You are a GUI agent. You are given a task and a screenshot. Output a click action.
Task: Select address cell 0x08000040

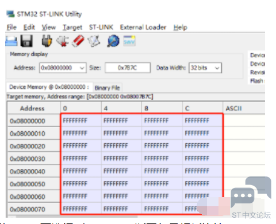pos(34,171)
